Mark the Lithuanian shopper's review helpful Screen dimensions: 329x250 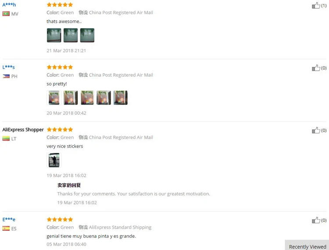(x=316, y=130)
